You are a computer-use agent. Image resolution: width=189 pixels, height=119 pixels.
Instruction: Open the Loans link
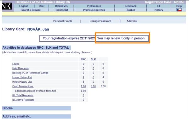[16, 64]
